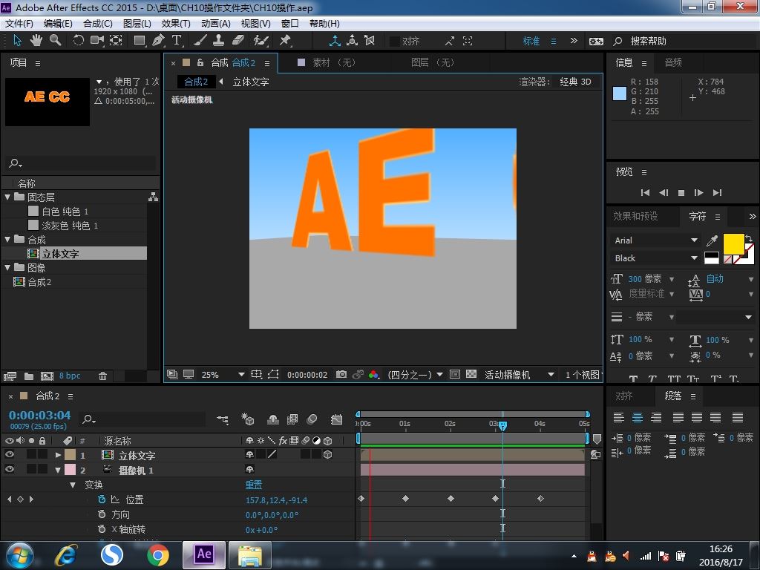Toggle 3D layer switch for 立体文字
Viewport: 760px width, 570px height.
(327, 455)
